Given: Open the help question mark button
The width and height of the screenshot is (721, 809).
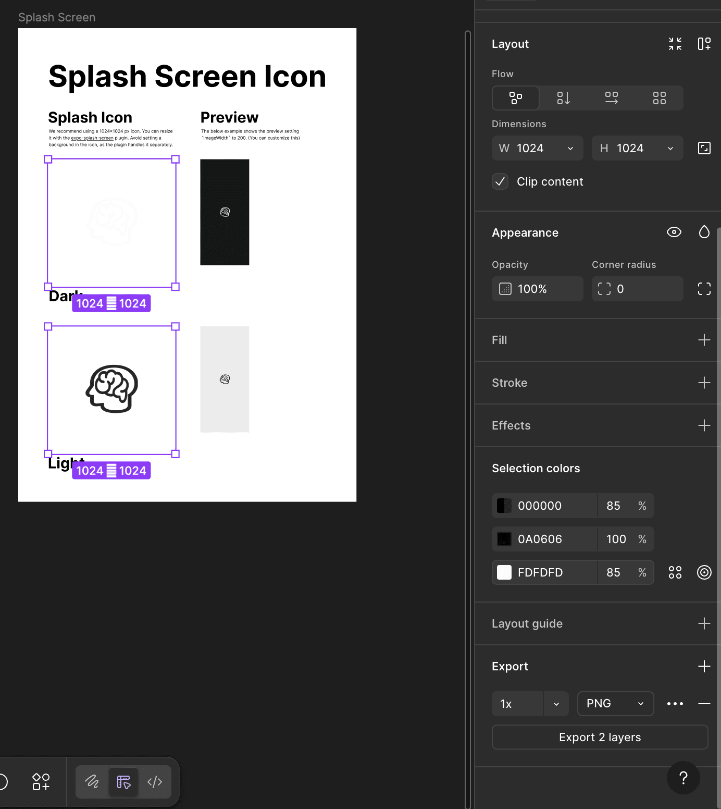Looking at the screenshot, I should (683, 778).
